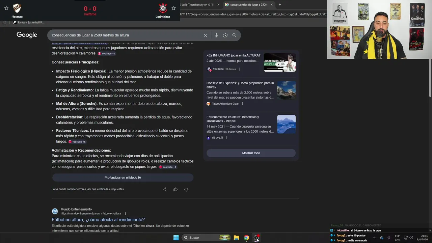The image size is (432, 243).
Task: Click Profundizar en el Modo IA button
Action: click(123, 178)
